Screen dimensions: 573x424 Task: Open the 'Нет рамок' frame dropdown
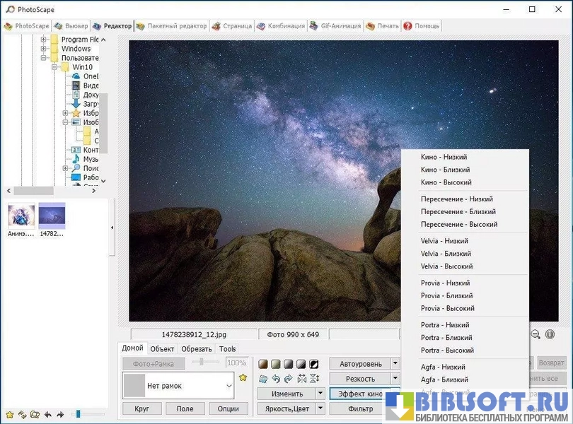(228, 386)
